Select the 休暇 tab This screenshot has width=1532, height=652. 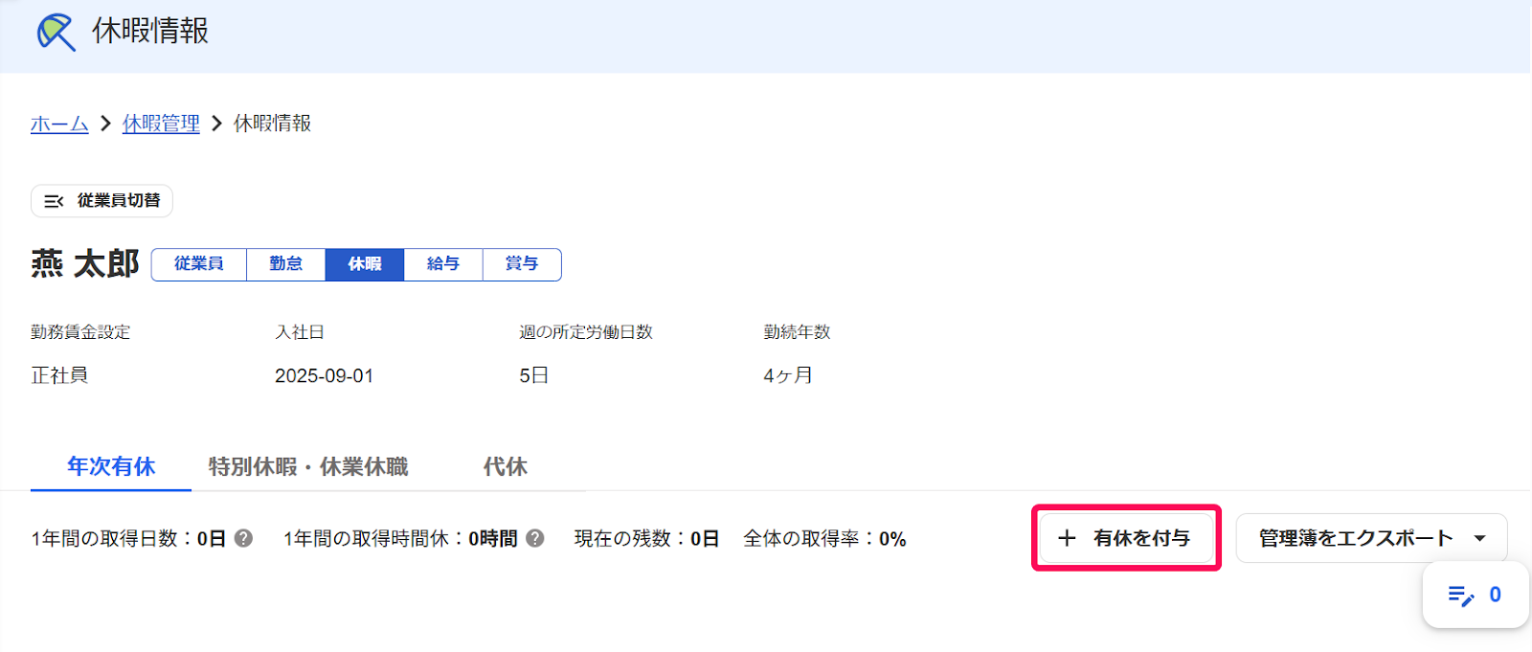(364, 264)
